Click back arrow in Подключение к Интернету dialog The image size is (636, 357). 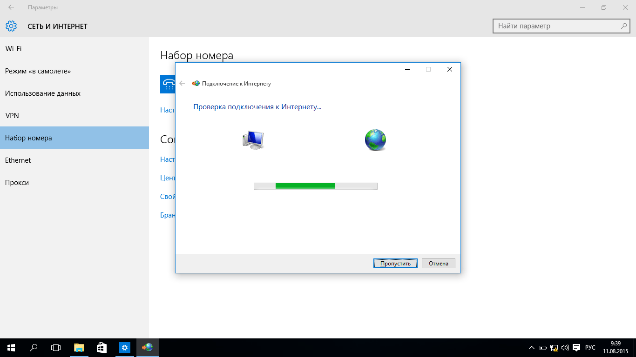click(x=182, y=84)
